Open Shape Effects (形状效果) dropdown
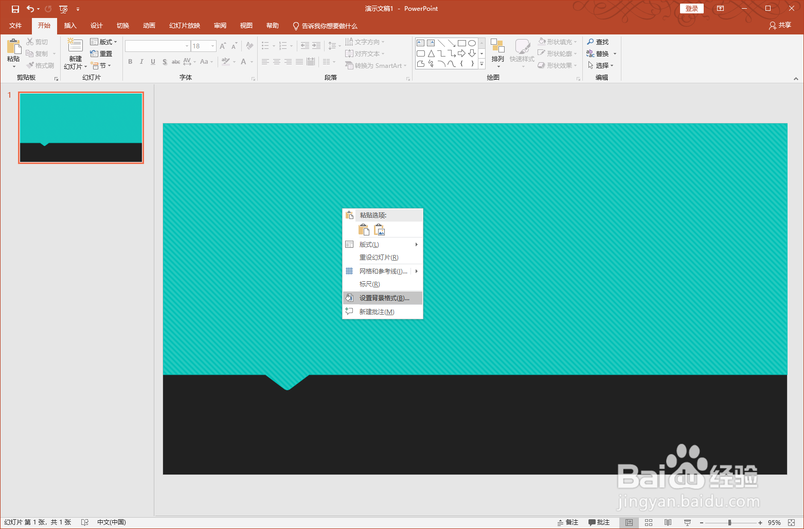Viewport: 804px width, 529px height. (558, 65)
